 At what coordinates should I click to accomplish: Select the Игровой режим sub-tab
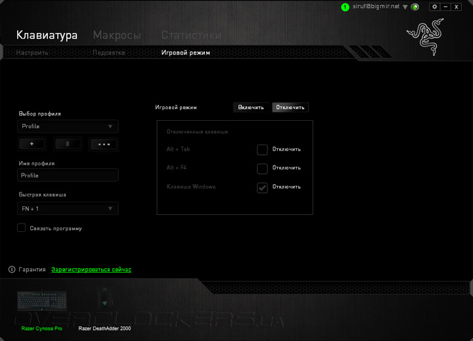click(185, 53)
